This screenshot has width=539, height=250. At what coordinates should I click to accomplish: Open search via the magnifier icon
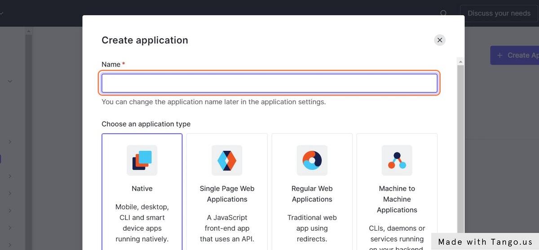(443, 13)
